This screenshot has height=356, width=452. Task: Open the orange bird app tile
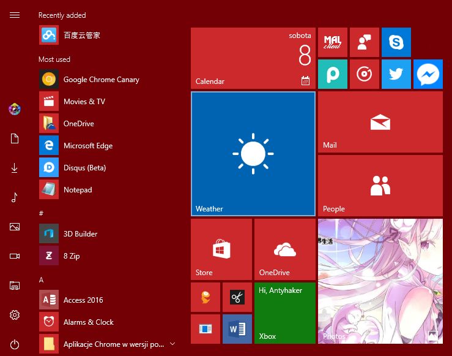click(206, 297)
